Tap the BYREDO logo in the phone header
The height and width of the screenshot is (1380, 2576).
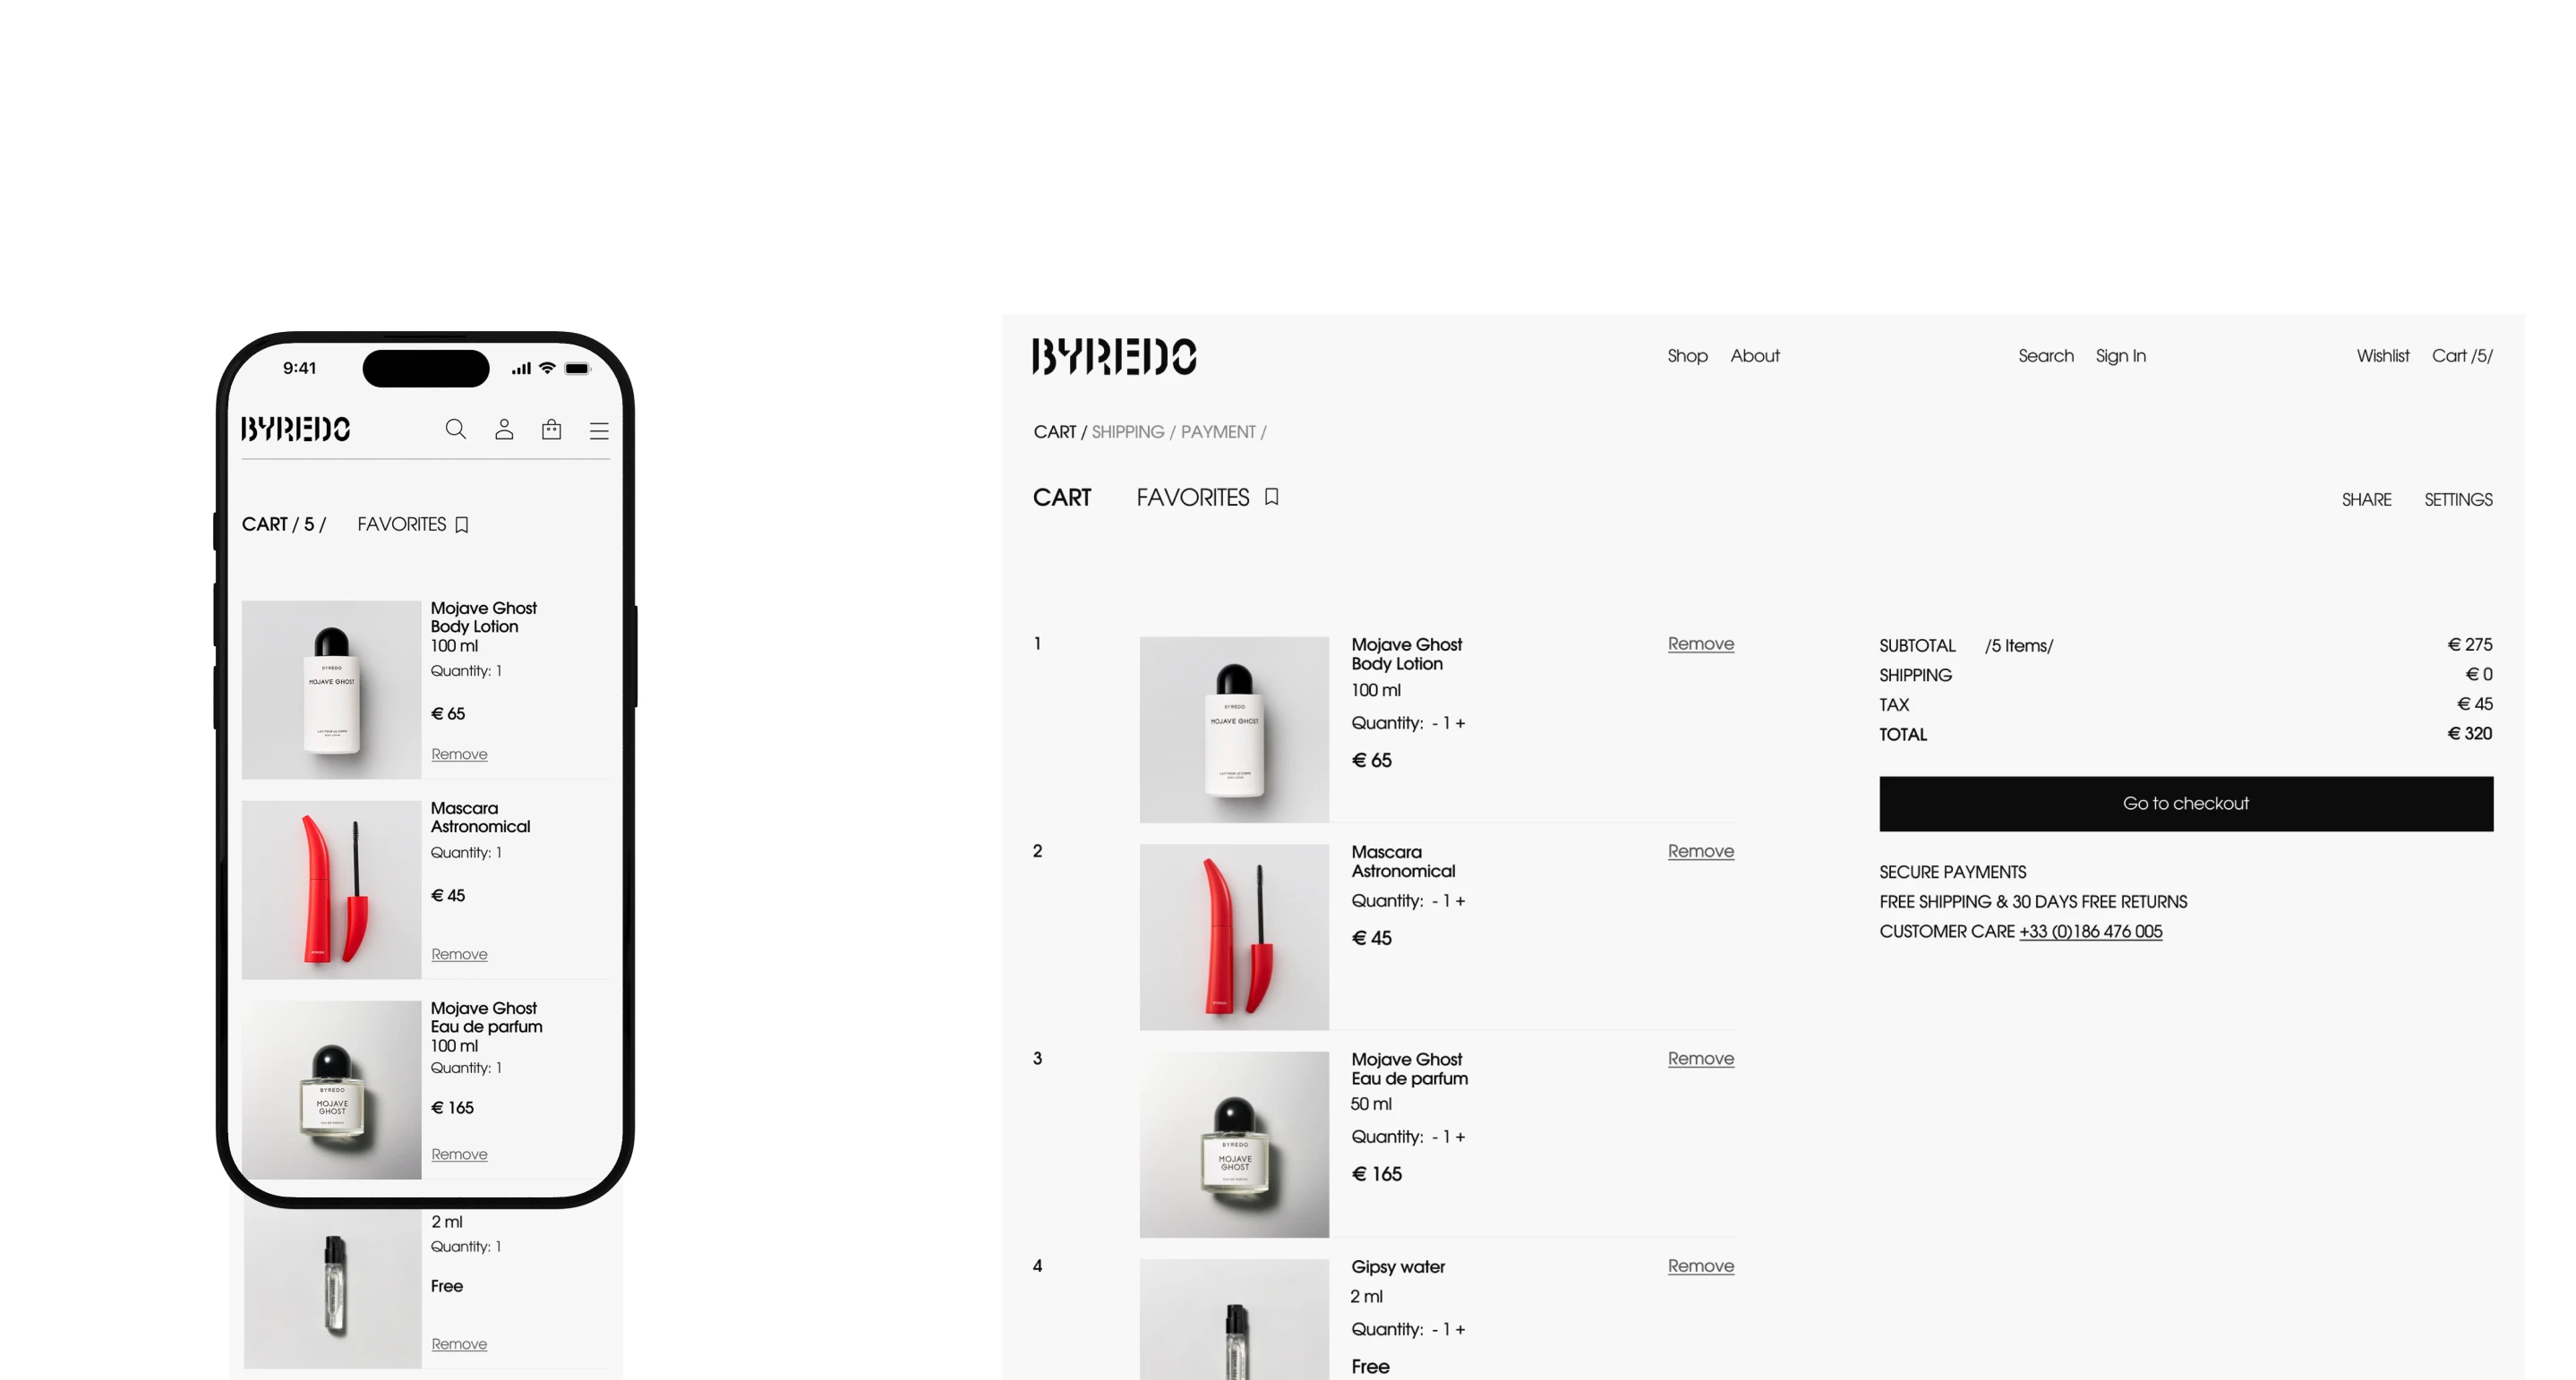[x=295, y=429]
